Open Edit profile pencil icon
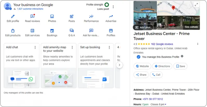The height and width of the screenshot is (107, 207). tap(13, 16)
